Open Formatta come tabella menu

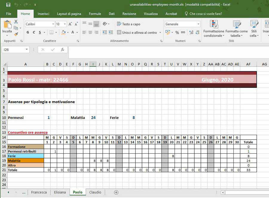click(237, 28)
